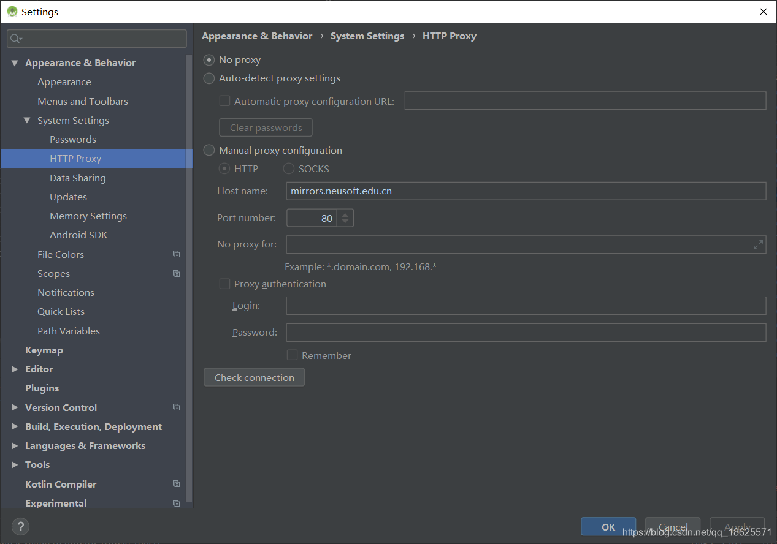Open the Appearance settings page

point(64,82)
